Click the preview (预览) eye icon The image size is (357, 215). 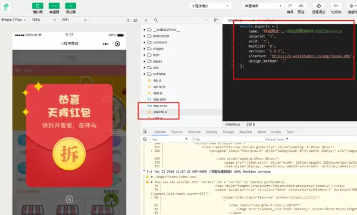coord(301,6)
